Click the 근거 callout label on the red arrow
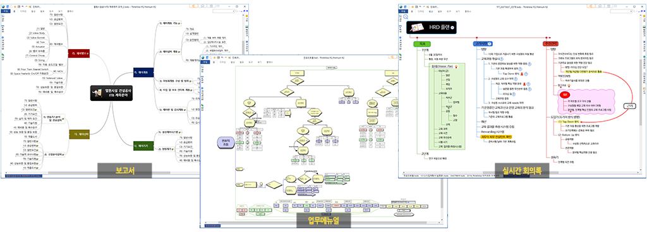Image resolution: width=647 pixels, height=232 pixels. coord(630,106)
